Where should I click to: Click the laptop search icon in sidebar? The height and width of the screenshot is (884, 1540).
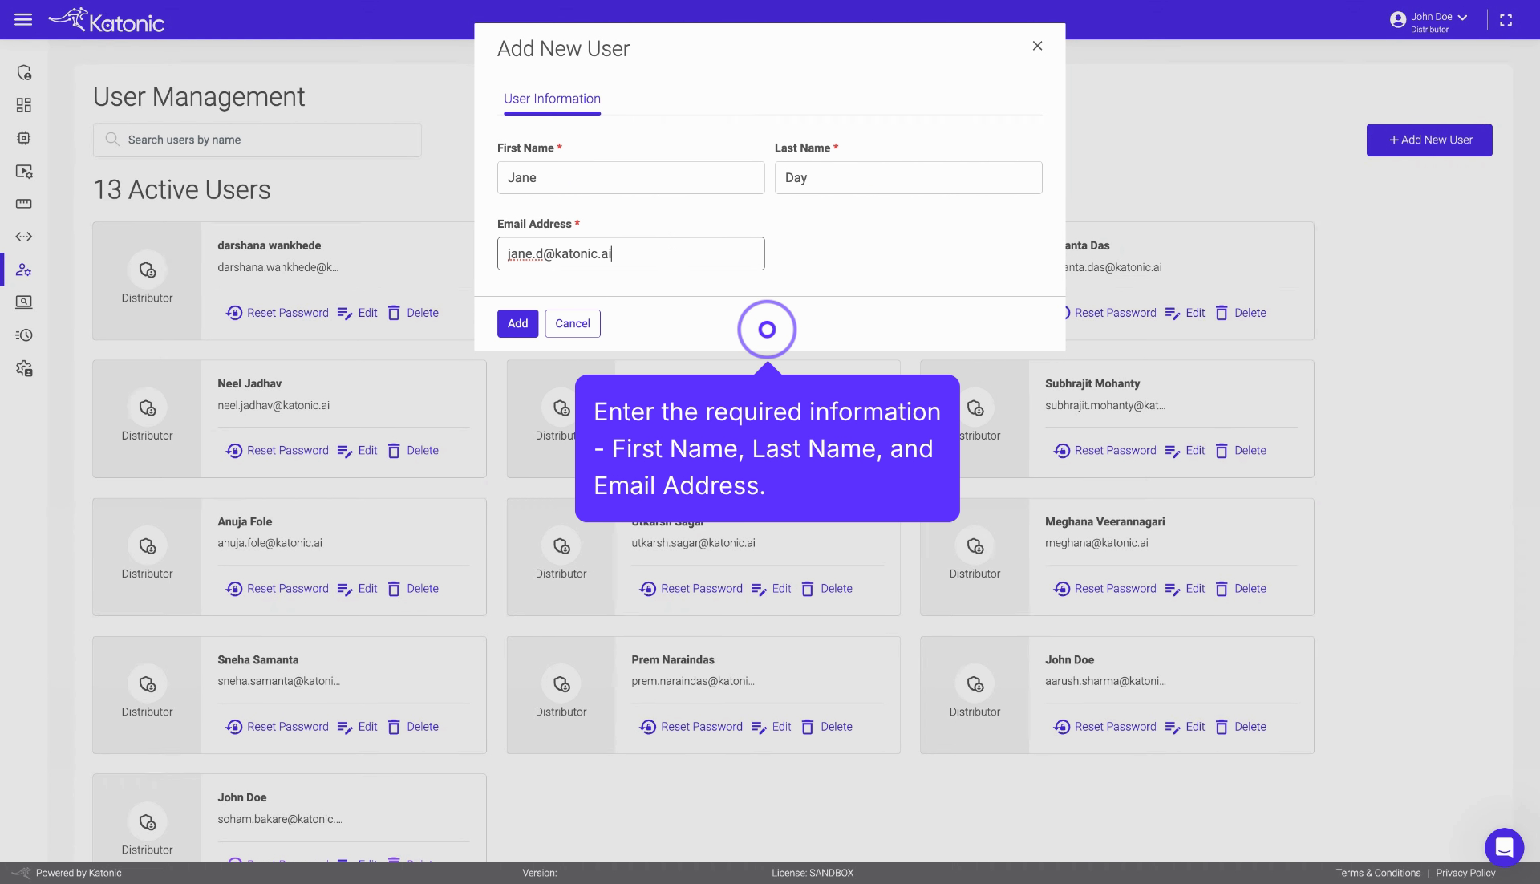(24, 302)
